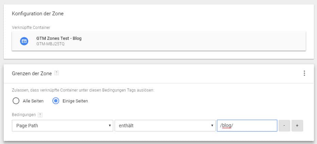Remove condition with the minus button
317x144 pixels.
point(284,126)
